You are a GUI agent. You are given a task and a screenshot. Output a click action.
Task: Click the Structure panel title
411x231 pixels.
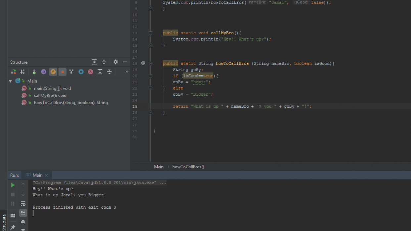click(19, 62)
